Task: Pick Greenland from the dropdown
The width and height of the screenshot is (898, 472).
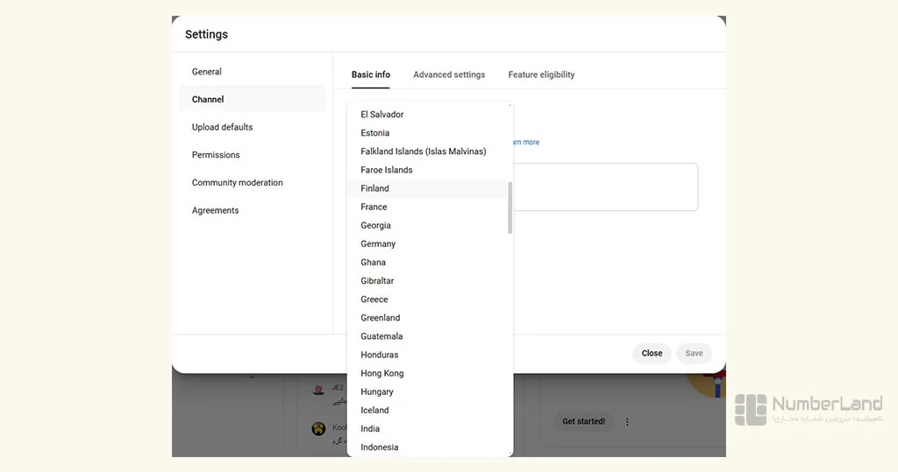Action: (x=427, y=318)
